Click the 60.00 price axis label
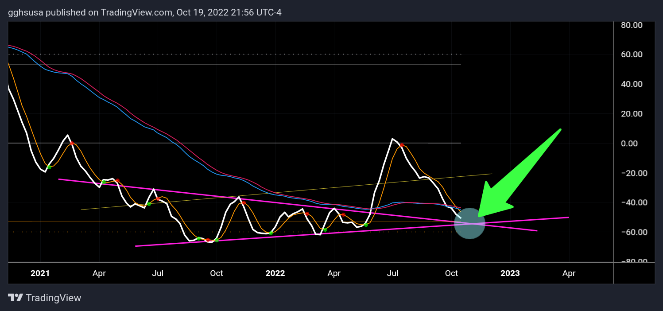 [632, 54]
